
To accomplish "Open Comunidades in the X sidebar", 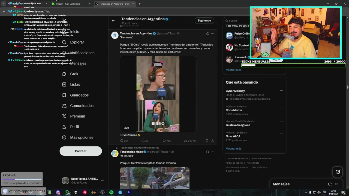I will coord(78,106).
